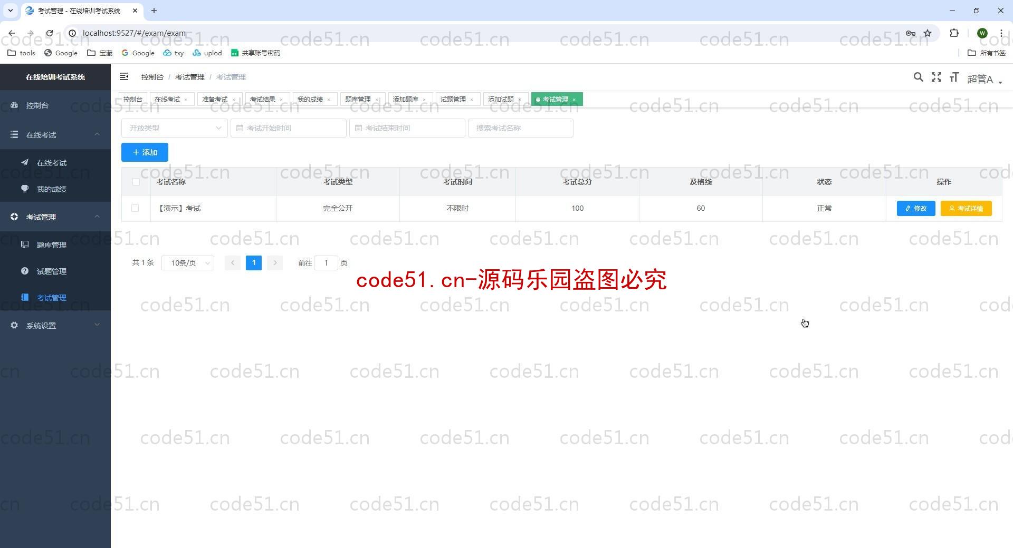
Task: Switch to the 考试结果 page tab
Action: click(x=262, y=99)
